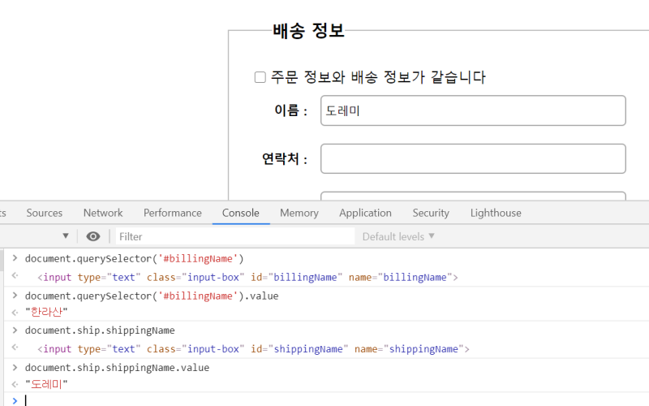The image size is (649, 406).
Task: Click the "한라산" string result
Action: click(46, 312)
